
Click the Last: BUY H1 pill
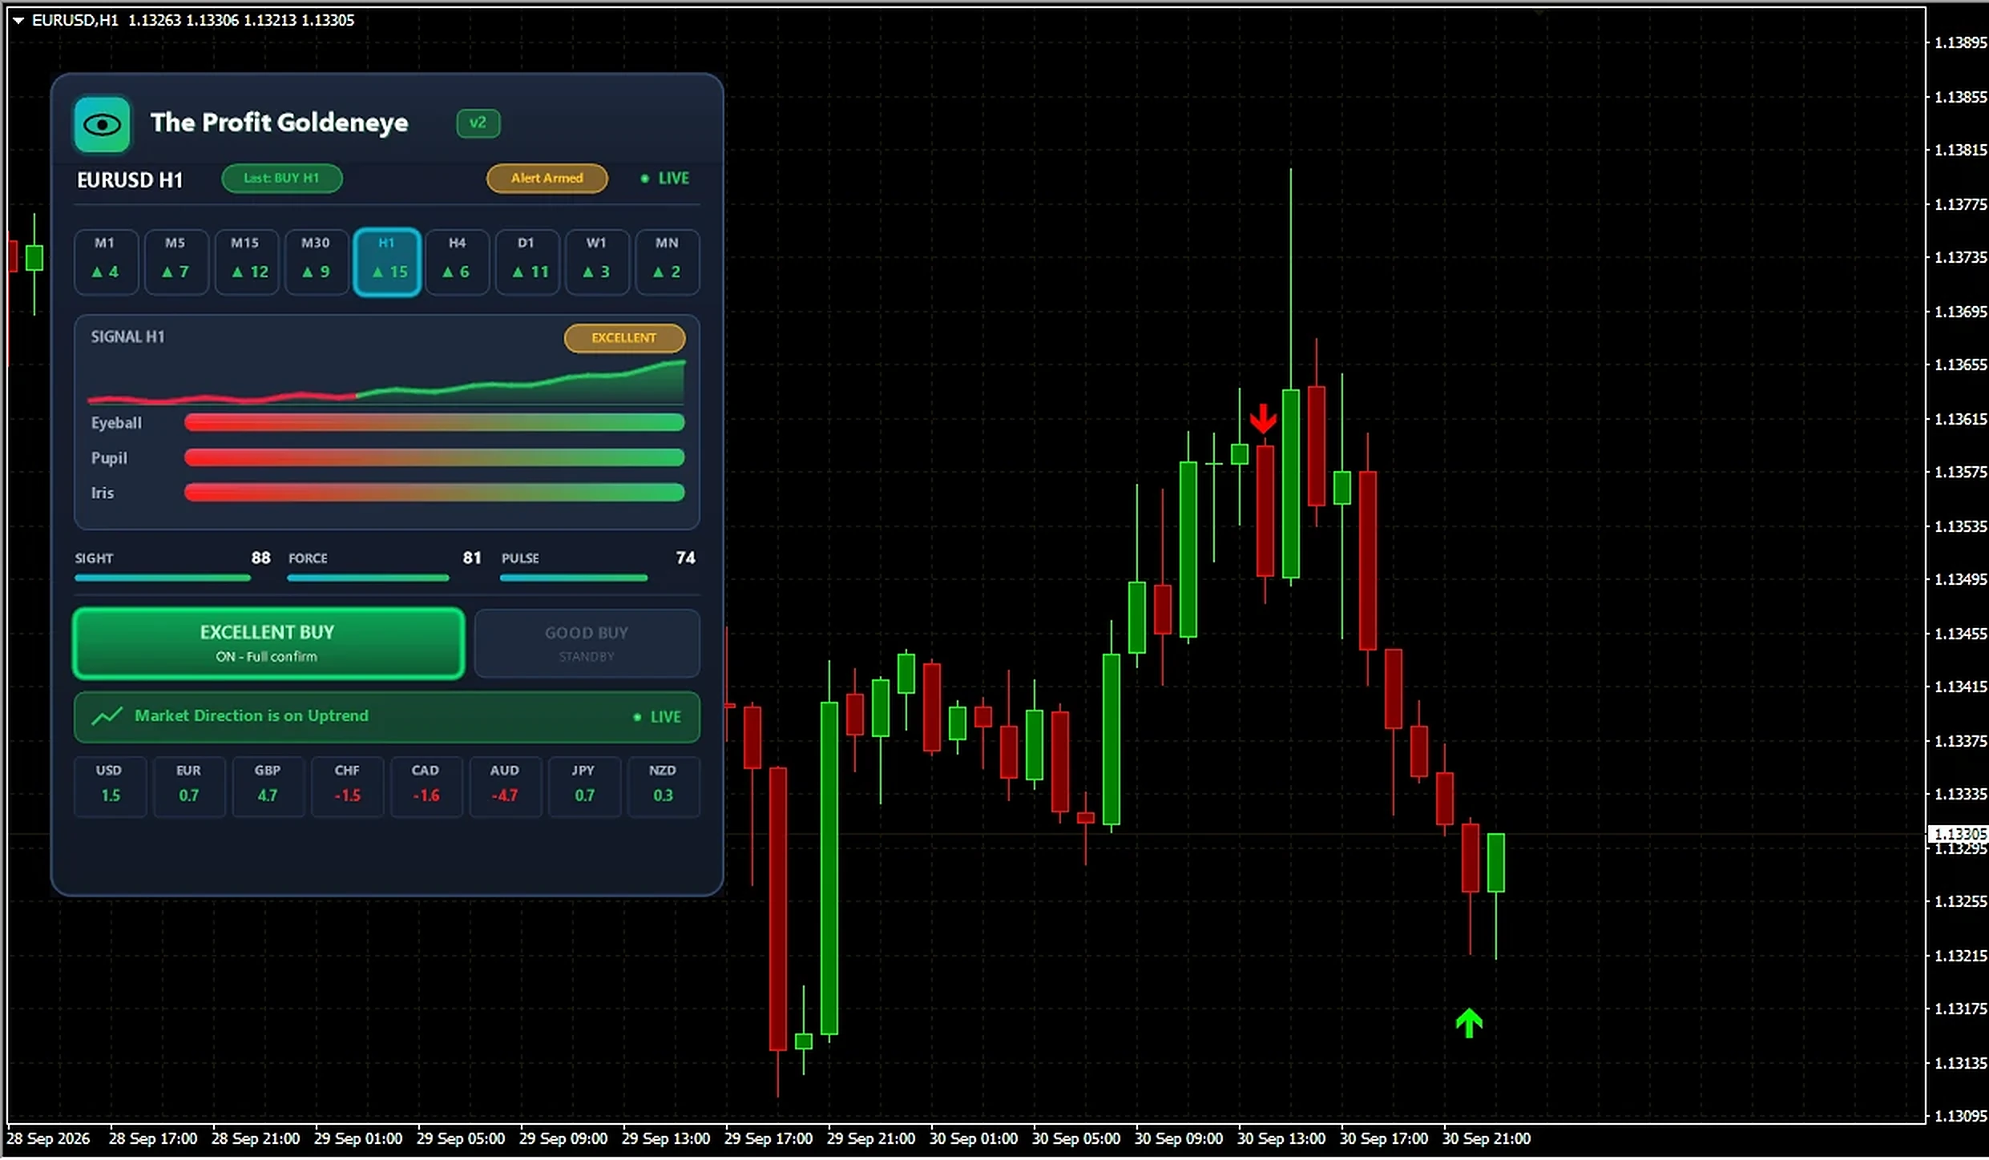coord(281,178)
